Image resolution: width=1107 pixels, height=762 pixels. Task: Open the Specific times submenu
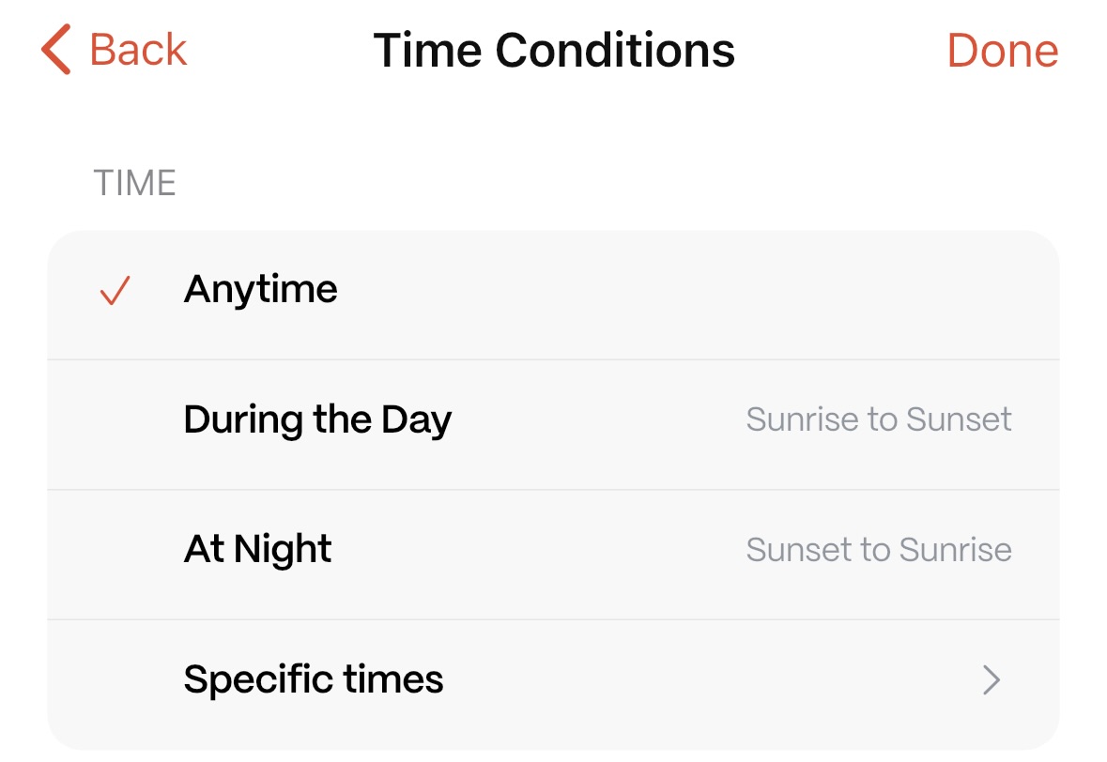point(314,679)
